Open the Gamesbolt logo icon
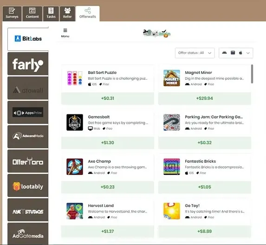The image size is (266, 245). (75, 122)
